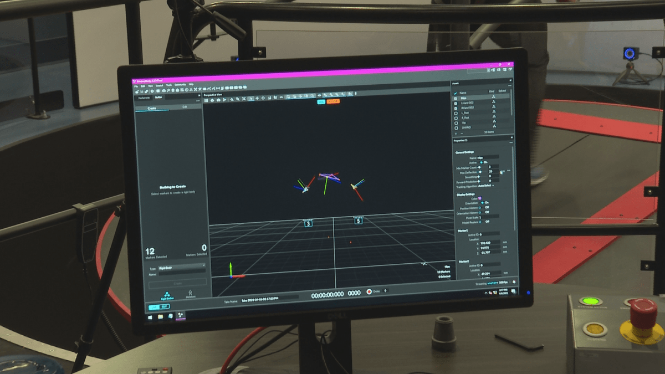Open the Layout menu
The width and height of the screenshot is (665, 374).
pyautogui.click(x=160, y=85)
